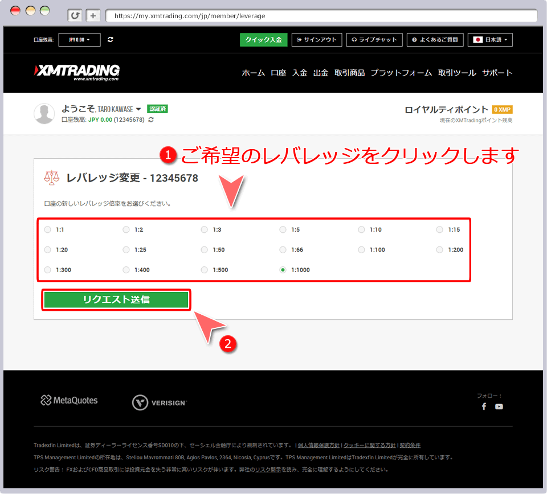Open a new tab with plus icon

(x=93, y=15)
